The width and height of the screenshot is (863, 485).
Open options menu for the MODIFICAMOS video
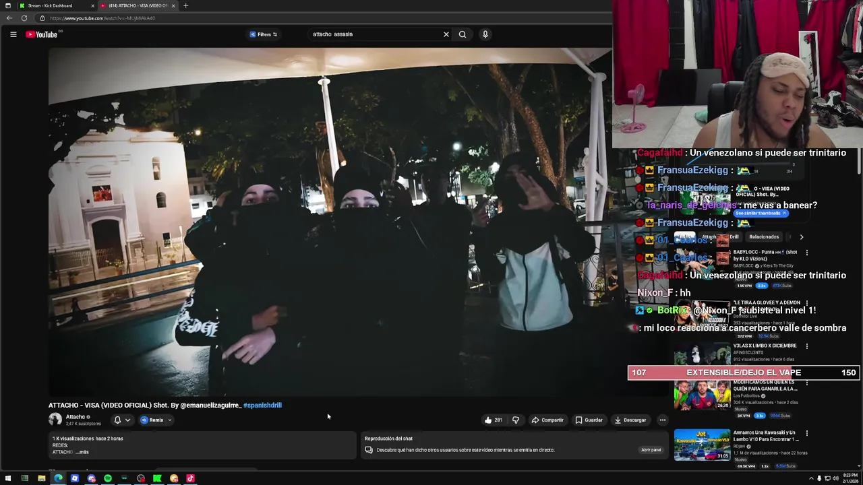(806, 383)
